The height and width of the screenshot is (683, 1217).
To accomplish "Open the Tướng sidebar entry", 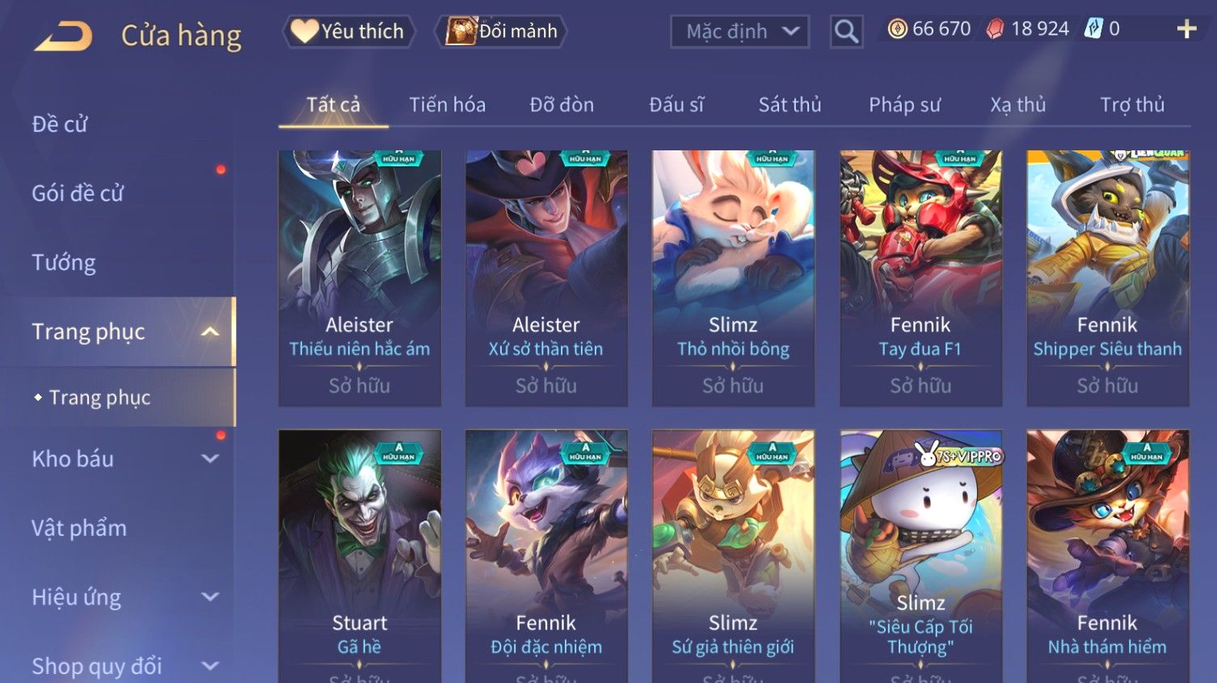I will coord(64,263).
